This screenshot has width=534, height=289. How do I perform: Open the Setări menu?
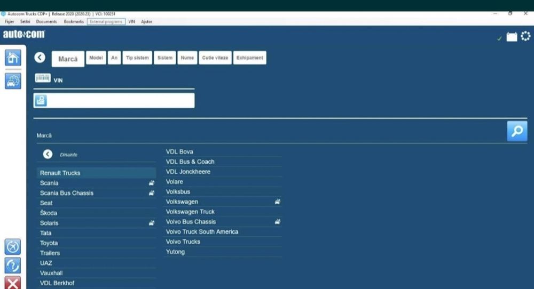(x=25, y=21)
